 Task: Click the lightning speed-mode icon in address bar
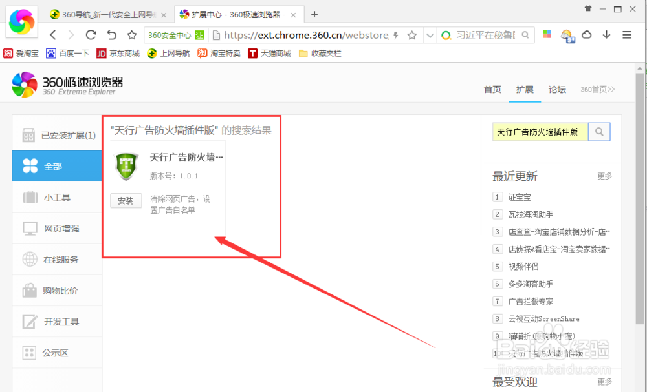[x=396, y=36]
